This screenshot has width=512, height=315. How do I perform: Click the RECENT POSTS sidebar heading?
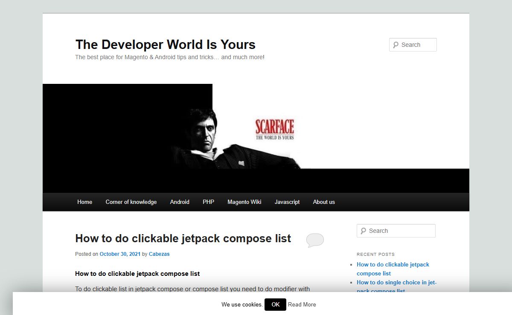coord(376,254)
